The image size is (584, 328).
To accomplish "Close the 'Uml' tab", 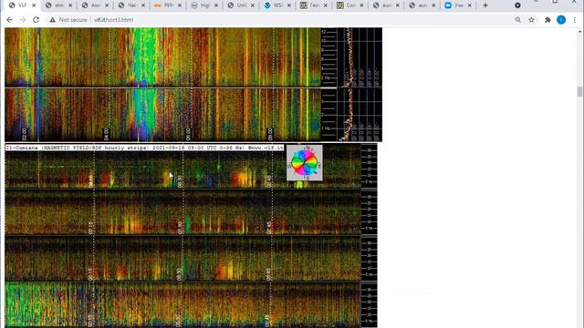I will click(253, 5).
